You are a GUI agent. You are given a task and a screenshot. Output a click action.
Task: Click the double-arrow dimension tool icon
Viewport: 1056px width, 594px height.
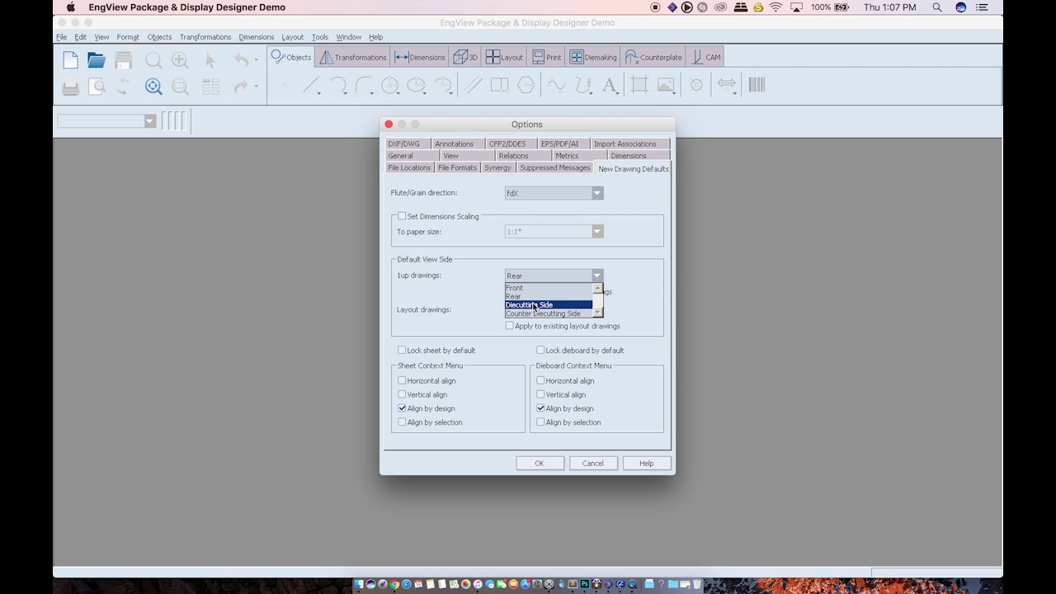727,84
